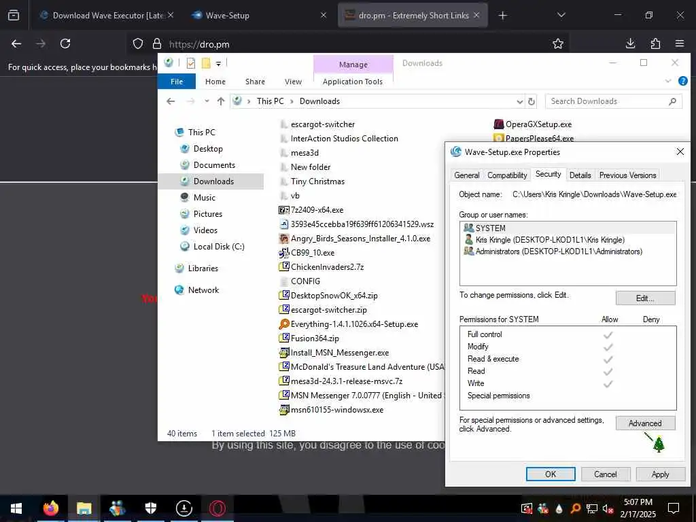Click the Properties quick access toolbar icon
The width and height of the screenshot is (696, 522).
[191, 63]
